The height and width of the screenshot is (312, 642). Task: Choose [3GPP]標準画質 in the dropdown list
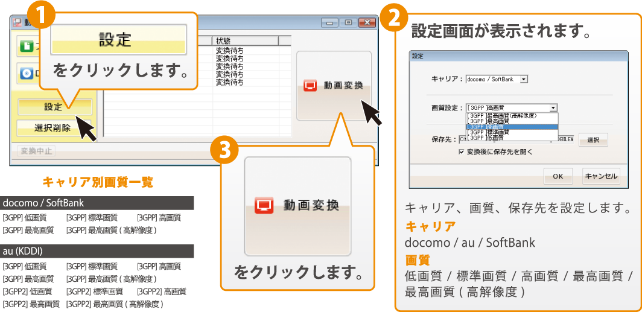tap(512, 132)
